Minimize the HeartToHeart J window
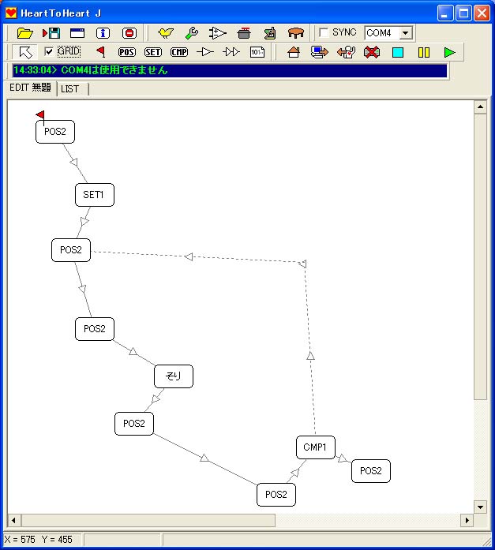 (444, 13)
